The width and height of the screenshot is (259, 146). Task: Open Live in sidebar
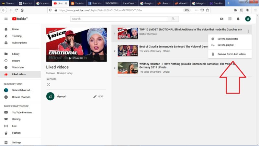[20, 126]
